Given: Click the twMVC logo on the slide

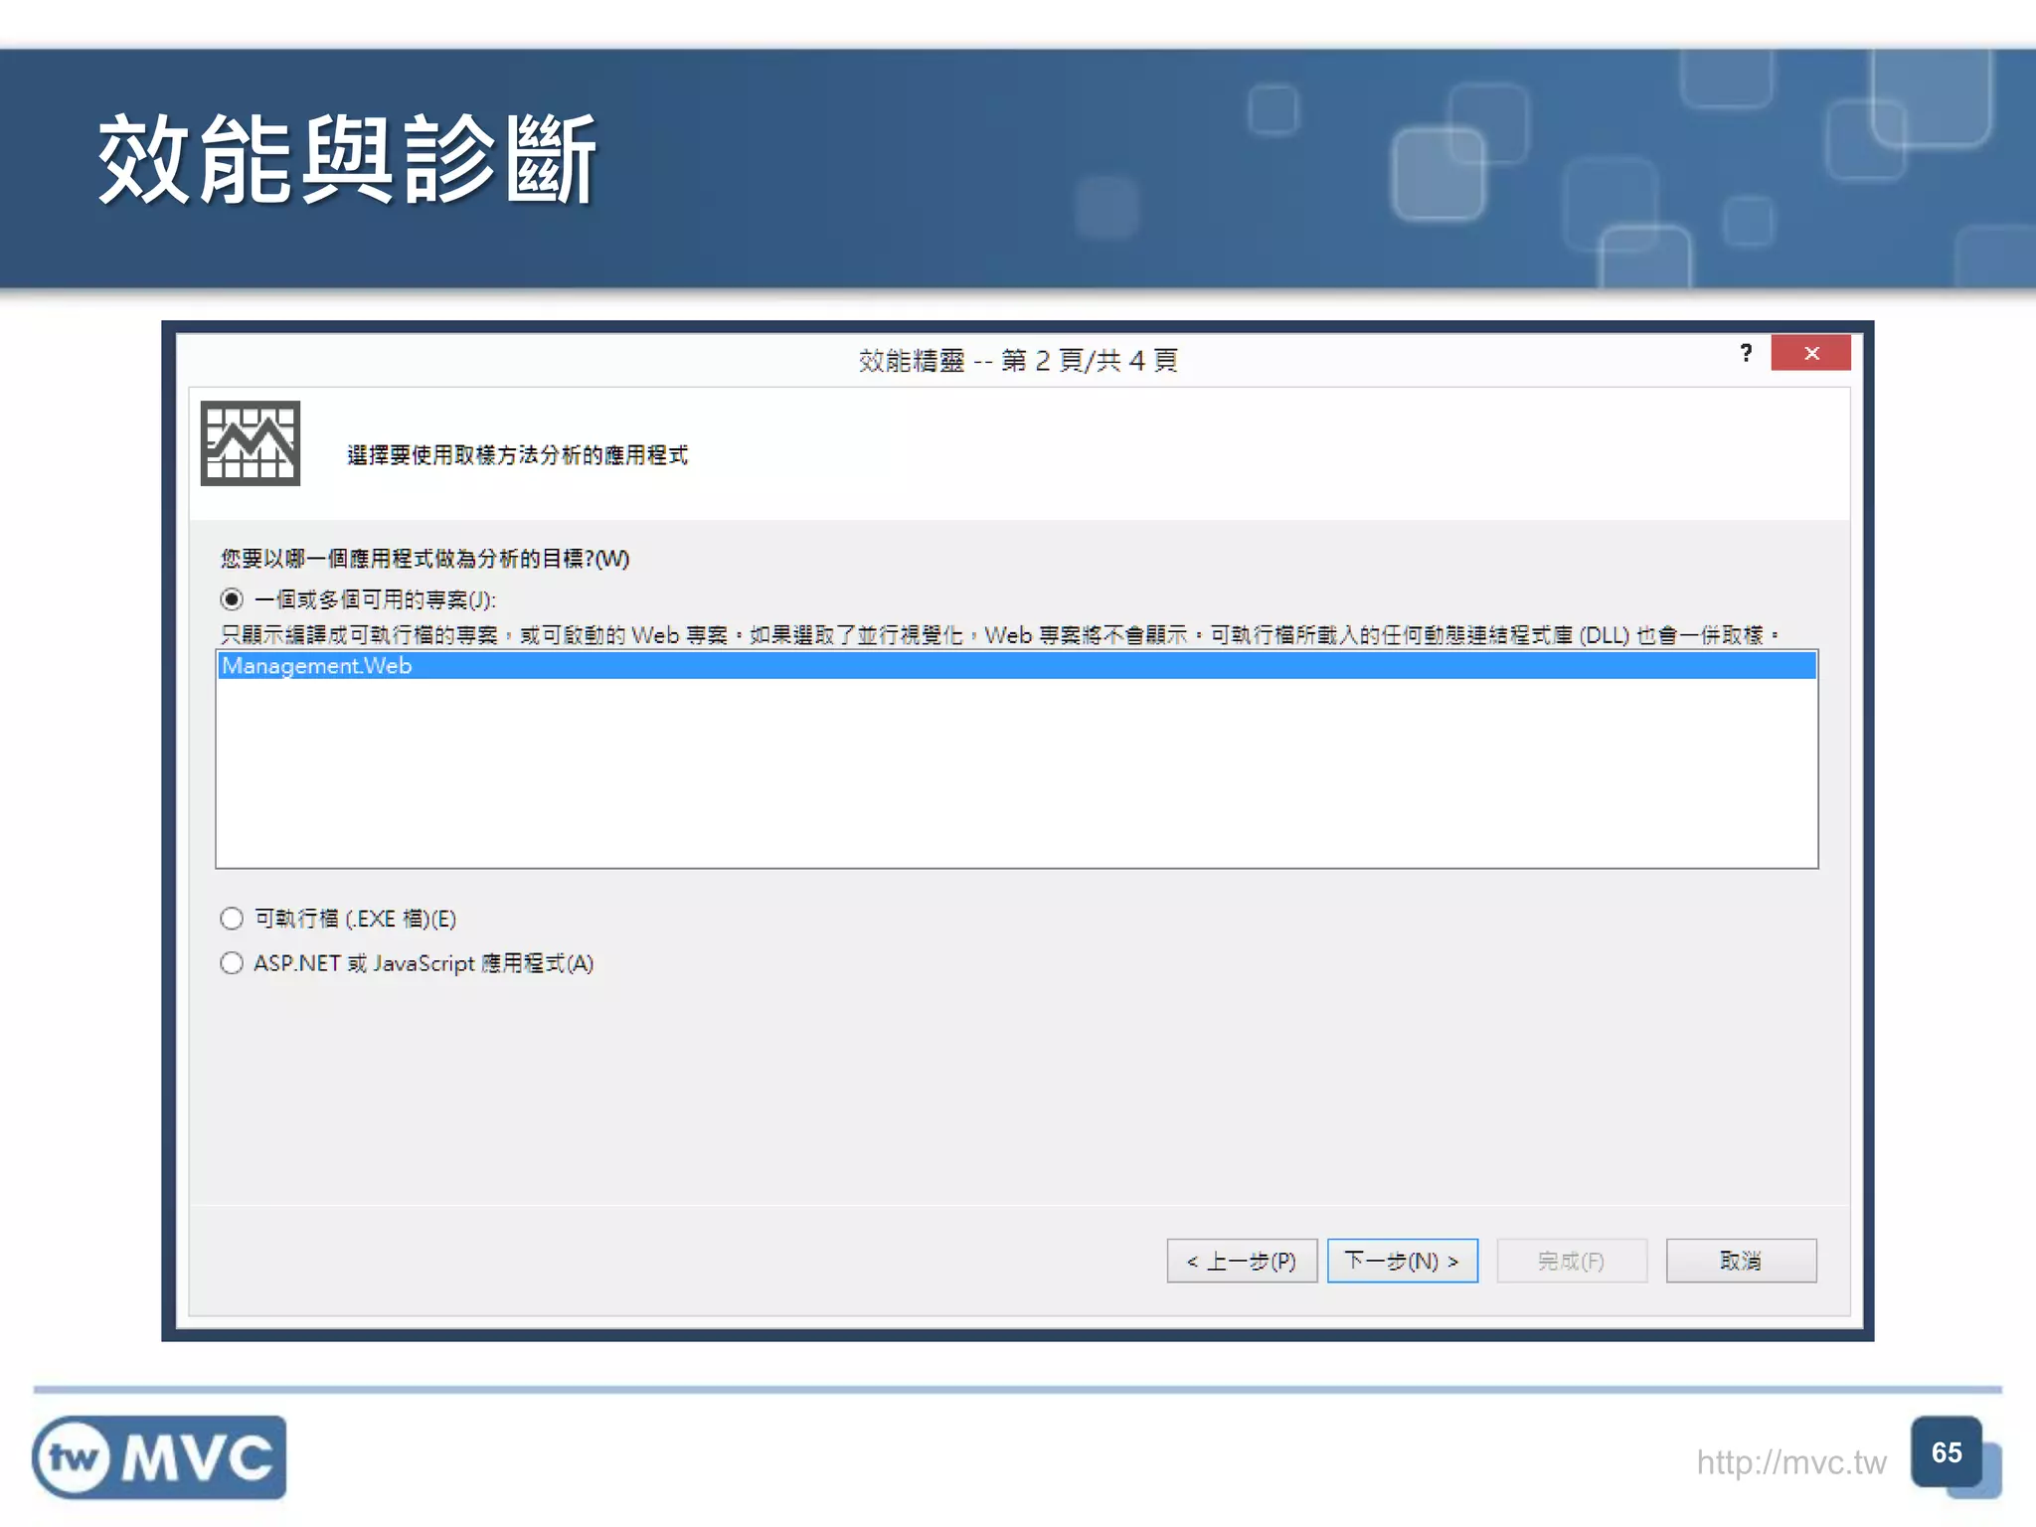Looking at the screenshot, I should click(x=159, y=1457).
